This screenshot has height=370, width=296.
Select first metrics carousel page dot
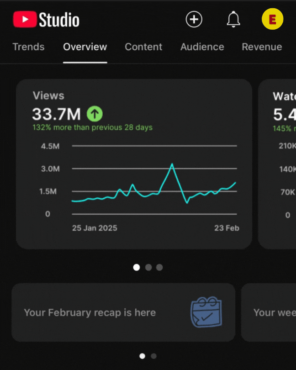point(137,267)
